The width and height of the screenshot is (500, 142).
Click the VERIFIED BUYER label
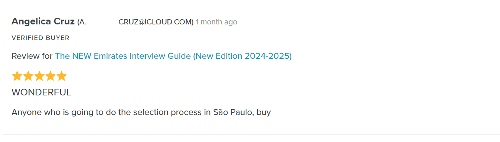coord(40,38)
